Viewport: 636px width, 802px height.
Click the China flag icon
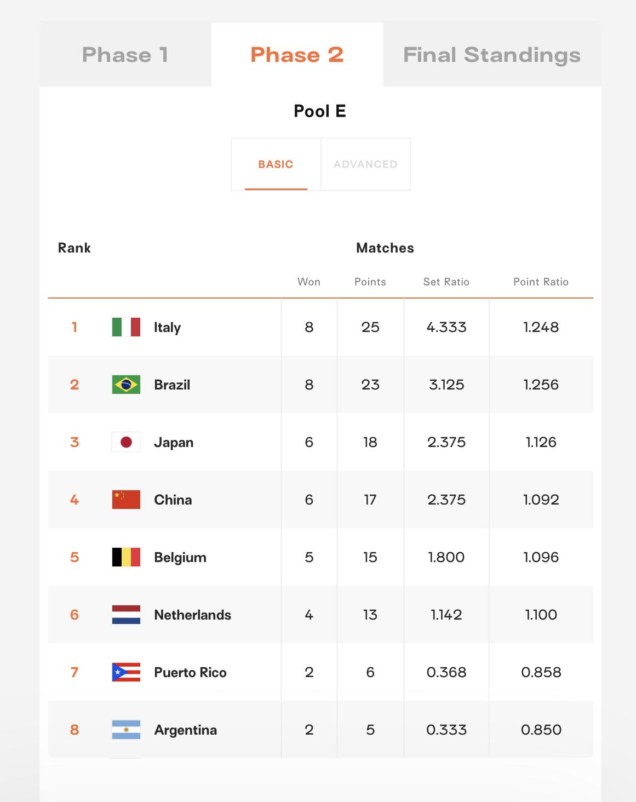click(126, 500)
